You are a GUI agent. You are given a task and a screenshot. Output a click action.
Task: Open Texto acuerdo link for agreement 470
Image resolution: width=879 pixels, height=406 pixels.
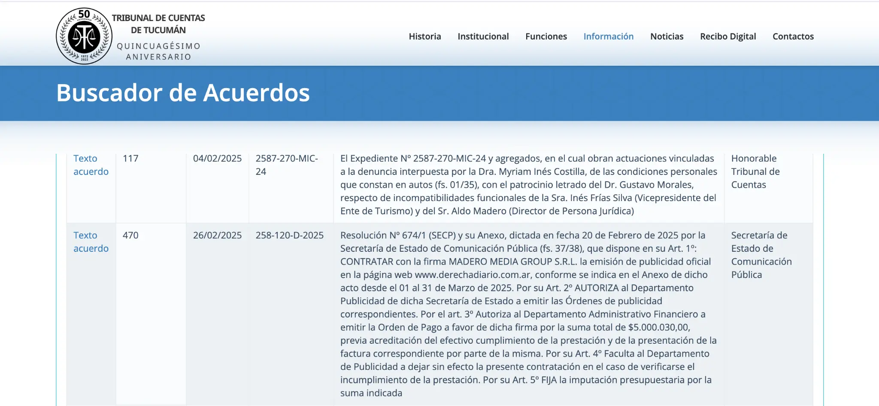(91, 242)
